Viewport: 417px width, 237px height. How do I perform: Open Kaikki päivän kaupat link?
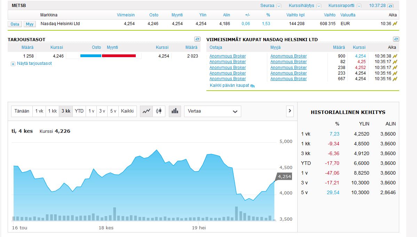point(229,85)
